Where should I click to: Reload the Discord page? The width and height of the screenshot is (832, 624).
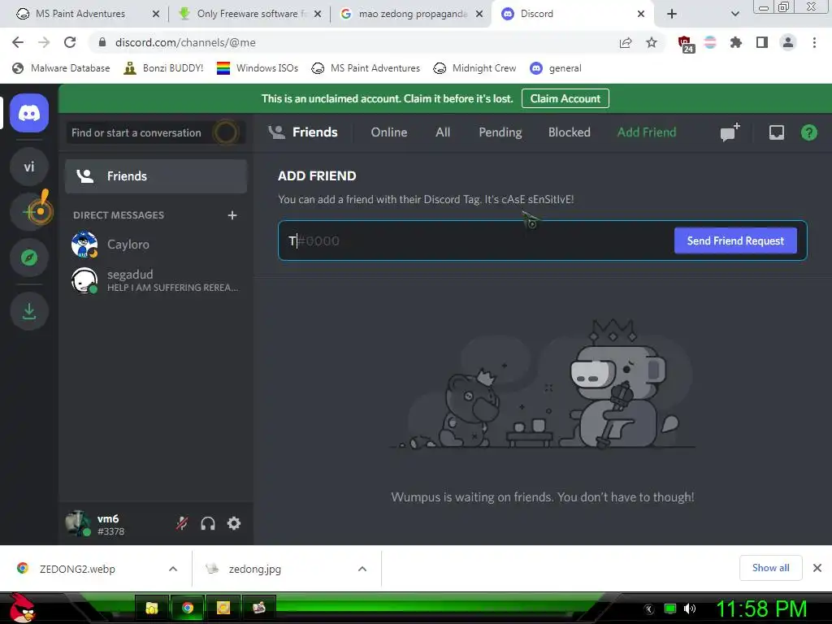coord(70,42)
